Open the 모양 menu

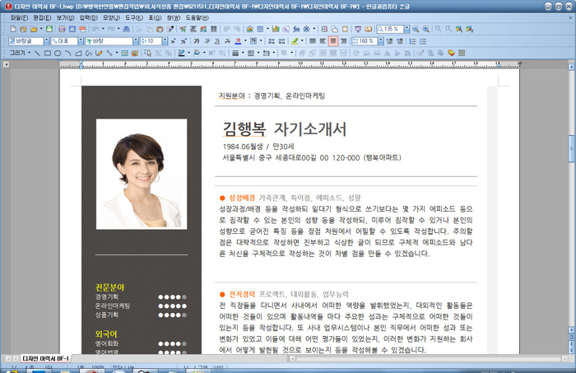point(111,17)
